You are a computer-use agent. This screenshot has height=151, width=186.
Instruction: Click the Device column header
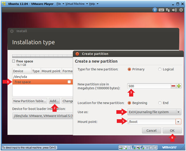coord(22,71)
